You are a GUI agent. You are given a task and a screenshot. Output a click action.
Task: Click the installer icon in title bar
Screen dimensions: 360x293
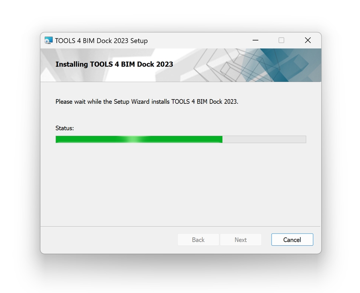pos(48,40)
